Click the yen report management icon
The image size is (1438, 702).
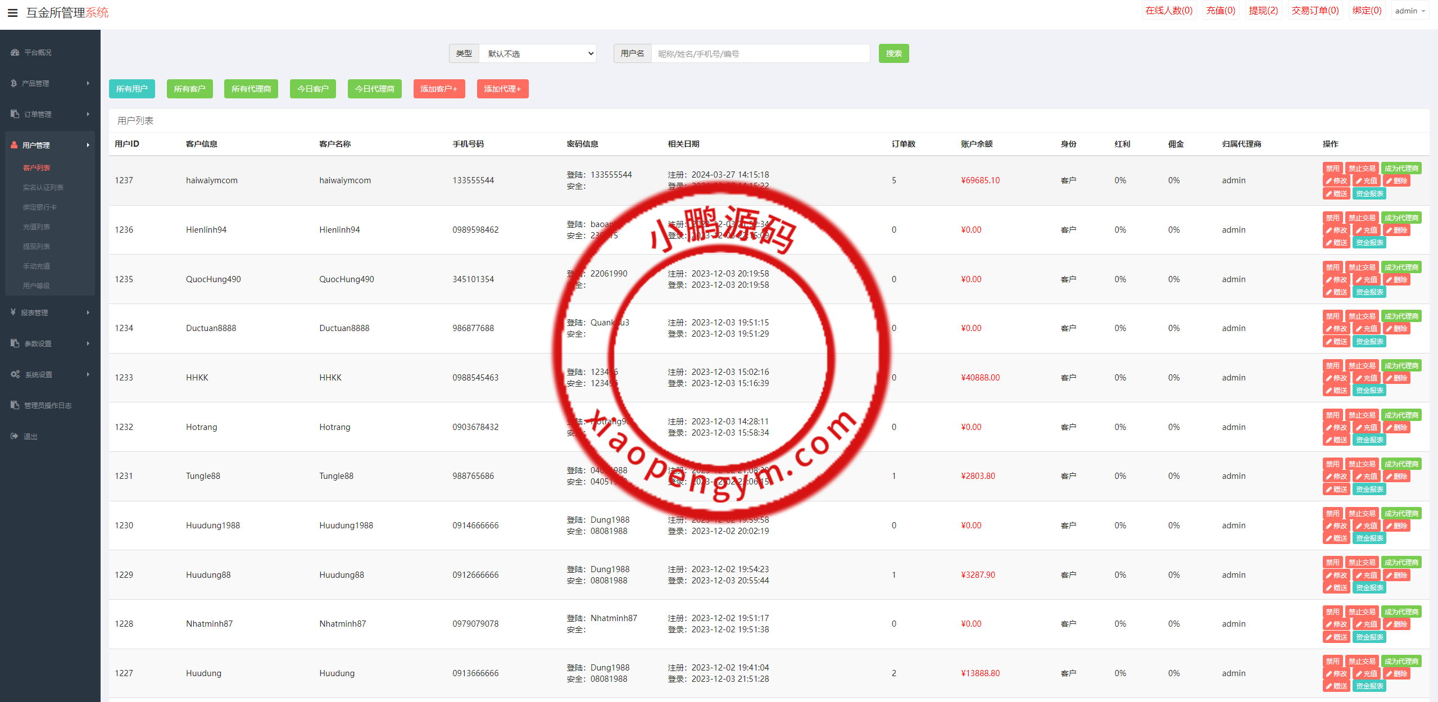coord(13,312)
